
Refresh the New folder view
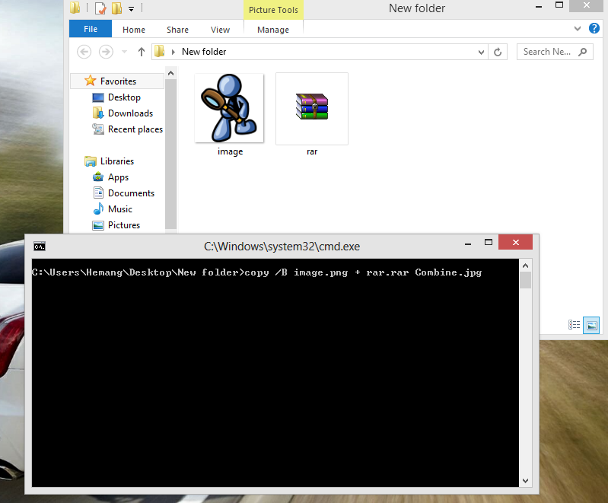coord(498,52)
